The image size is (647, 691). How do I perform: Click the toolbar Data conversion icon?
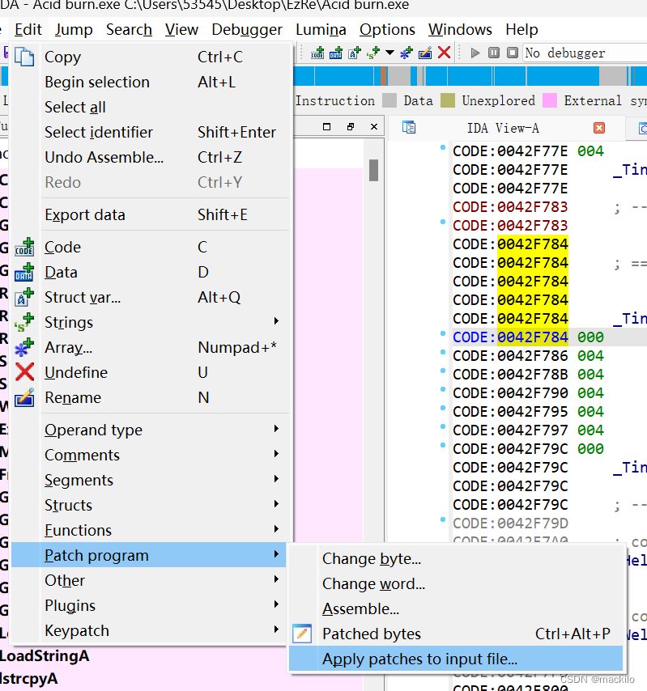tap(336, 53)
